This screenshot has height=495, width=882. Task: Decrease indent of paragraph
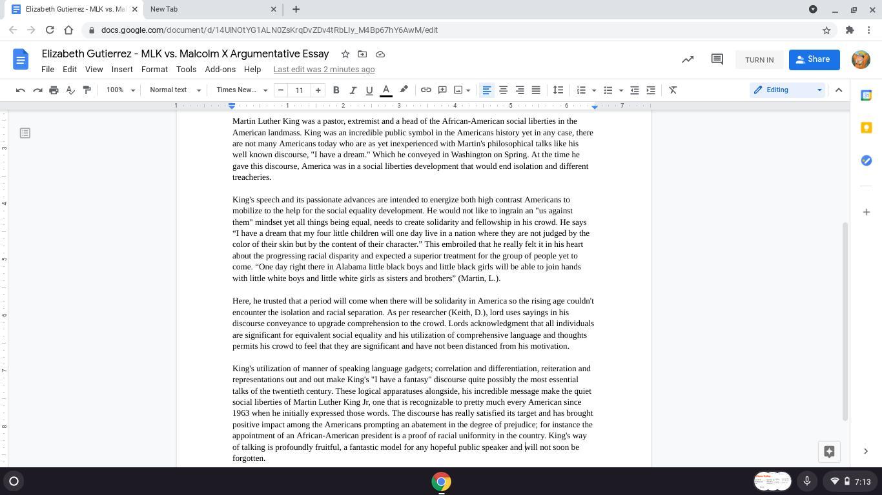pos(635,90)
